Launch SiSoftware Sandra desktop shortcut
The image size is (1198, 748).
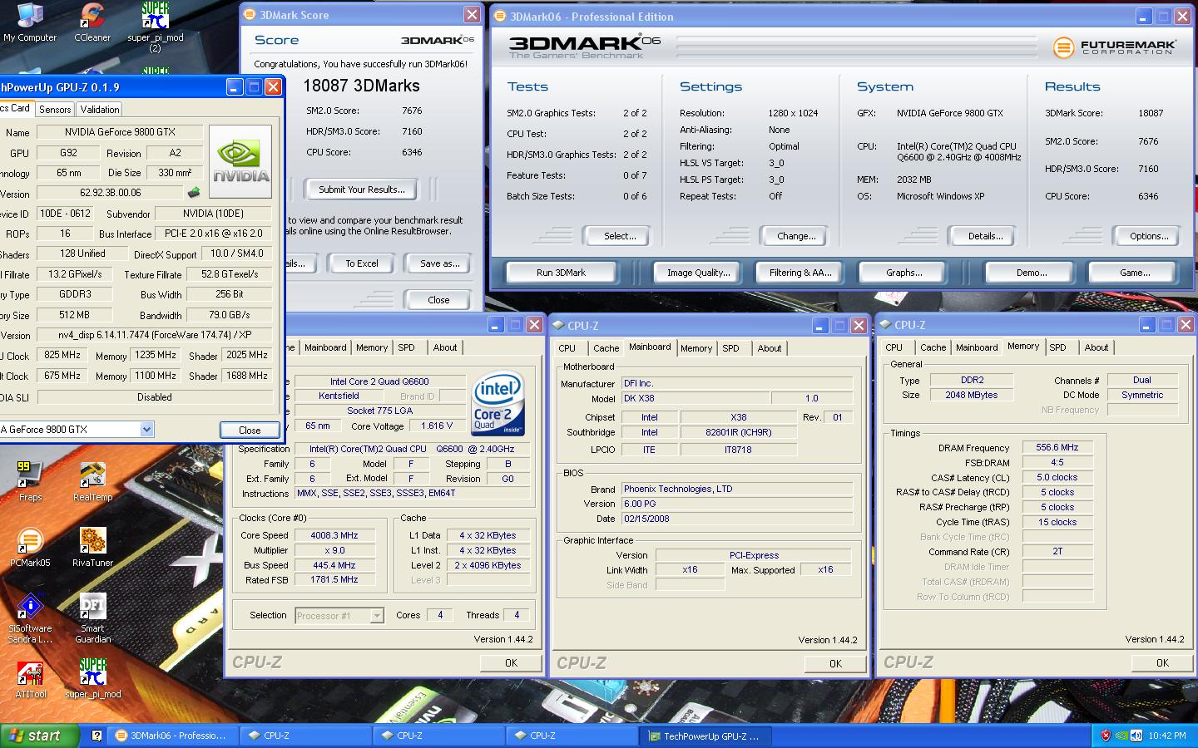coord(30,618)
